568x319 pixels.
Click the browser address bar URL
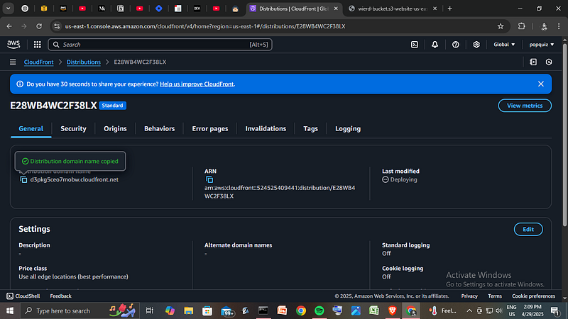(205, 26)
